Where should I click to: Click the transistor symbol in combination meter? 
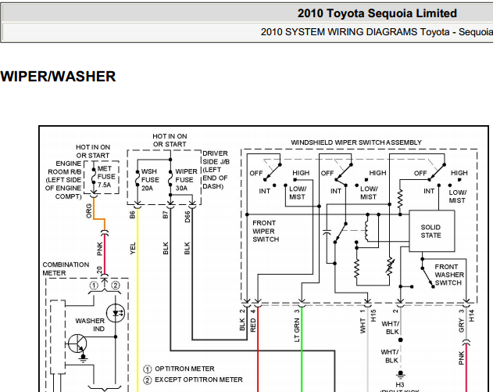click(x=78, y=343)
